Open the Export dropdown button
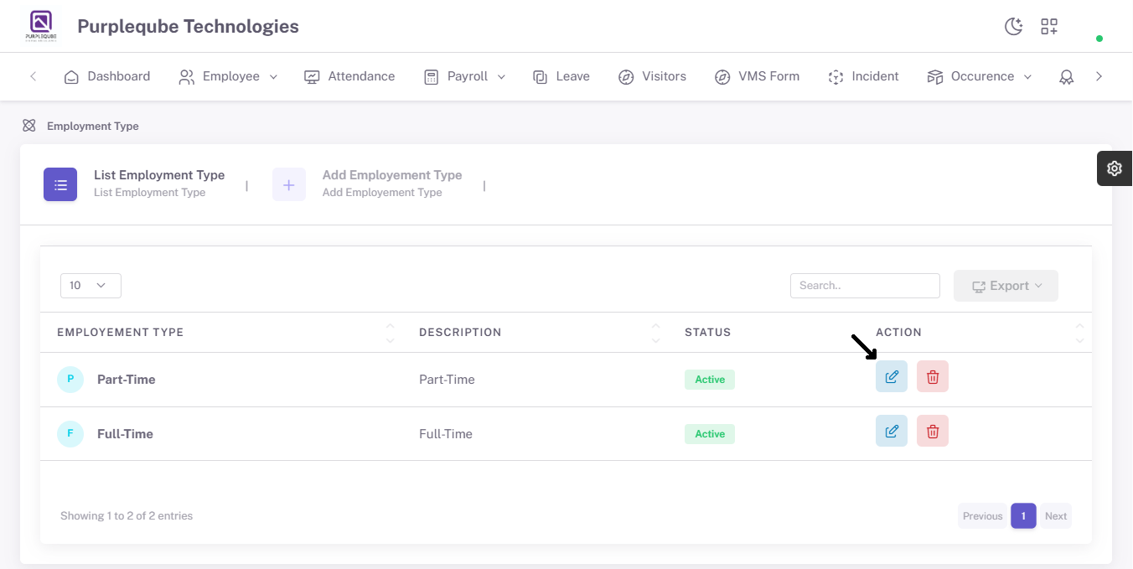1133x569 pixels. click(x=1006, y=286)
